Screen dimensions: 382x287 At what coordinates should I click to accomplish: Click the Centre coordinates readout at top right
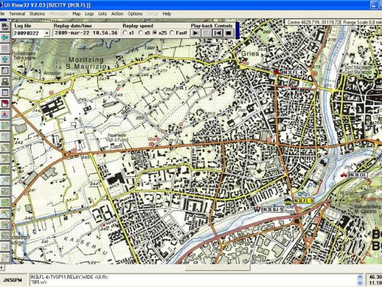[x=334, y=22]
